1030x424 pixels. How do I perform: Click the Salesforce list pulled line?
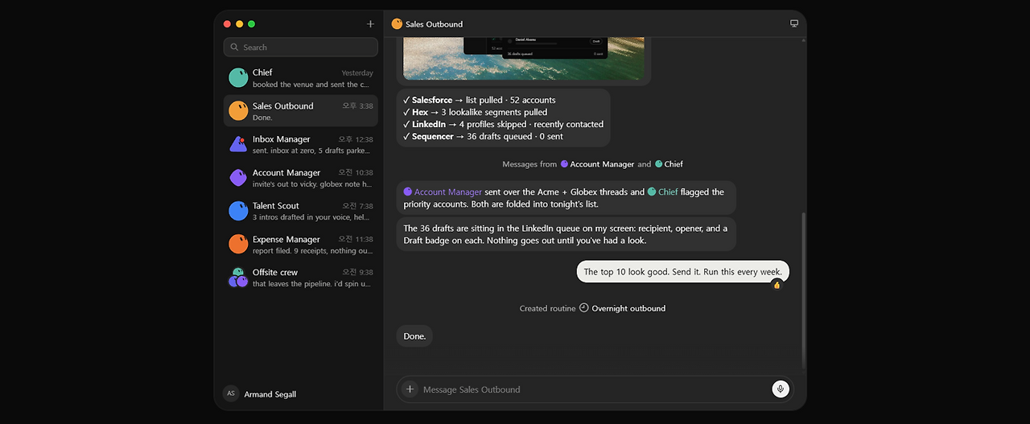480,101
